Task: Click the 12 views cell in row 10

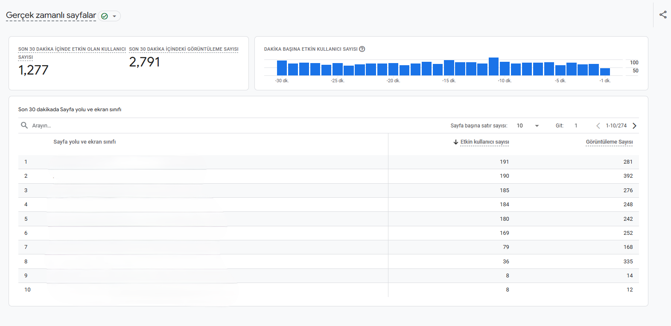Action: [630, 290]
